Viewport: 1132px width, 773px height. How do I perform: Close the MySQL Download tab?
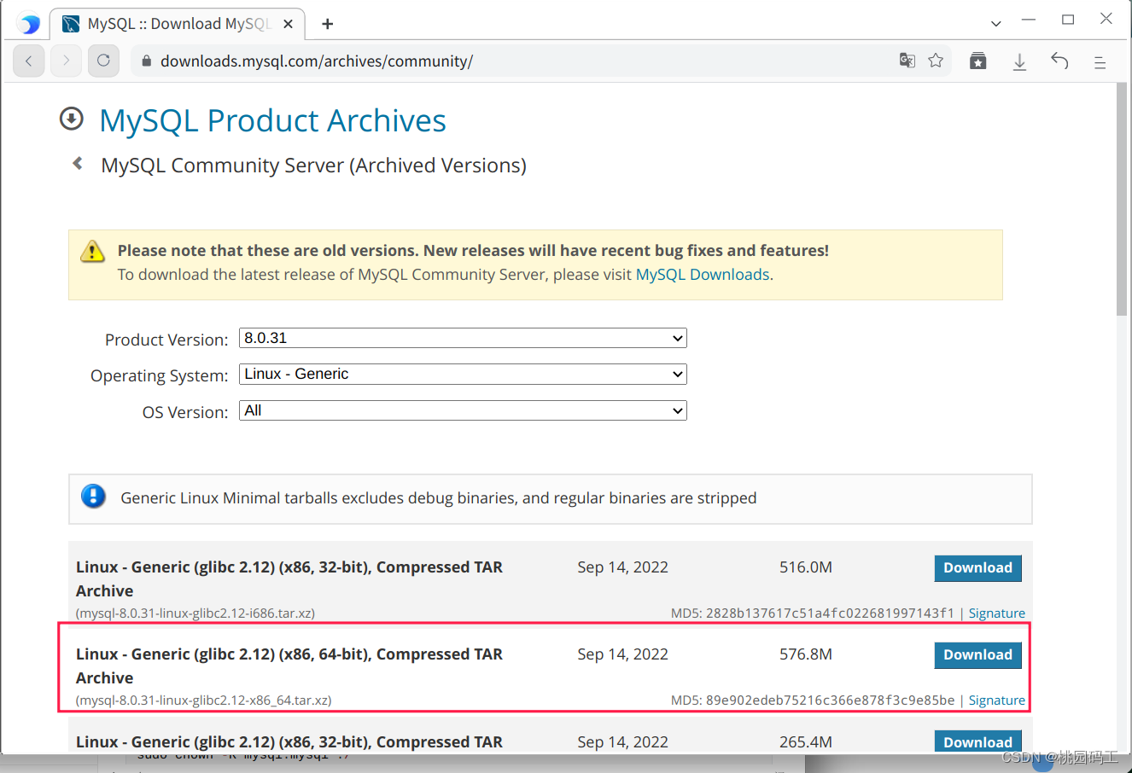[288, 24]
